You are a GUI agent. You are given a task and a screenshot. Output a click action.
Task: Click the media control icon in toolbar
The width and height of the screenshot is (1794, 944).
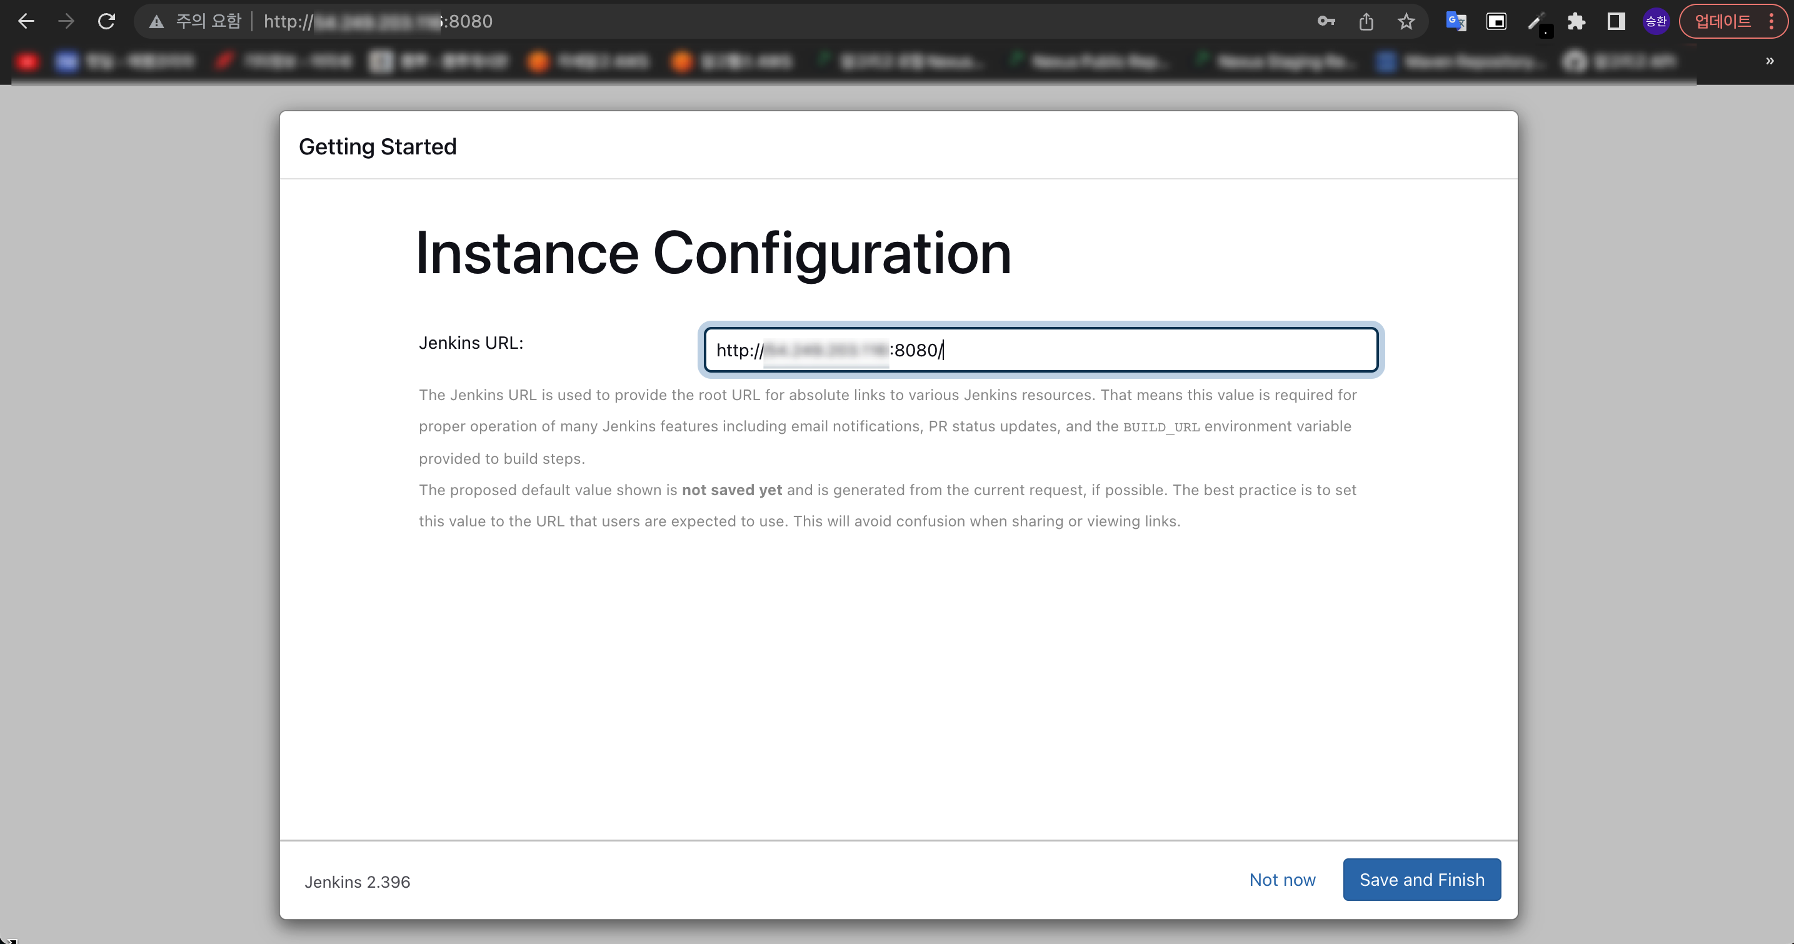(1496, 22)
